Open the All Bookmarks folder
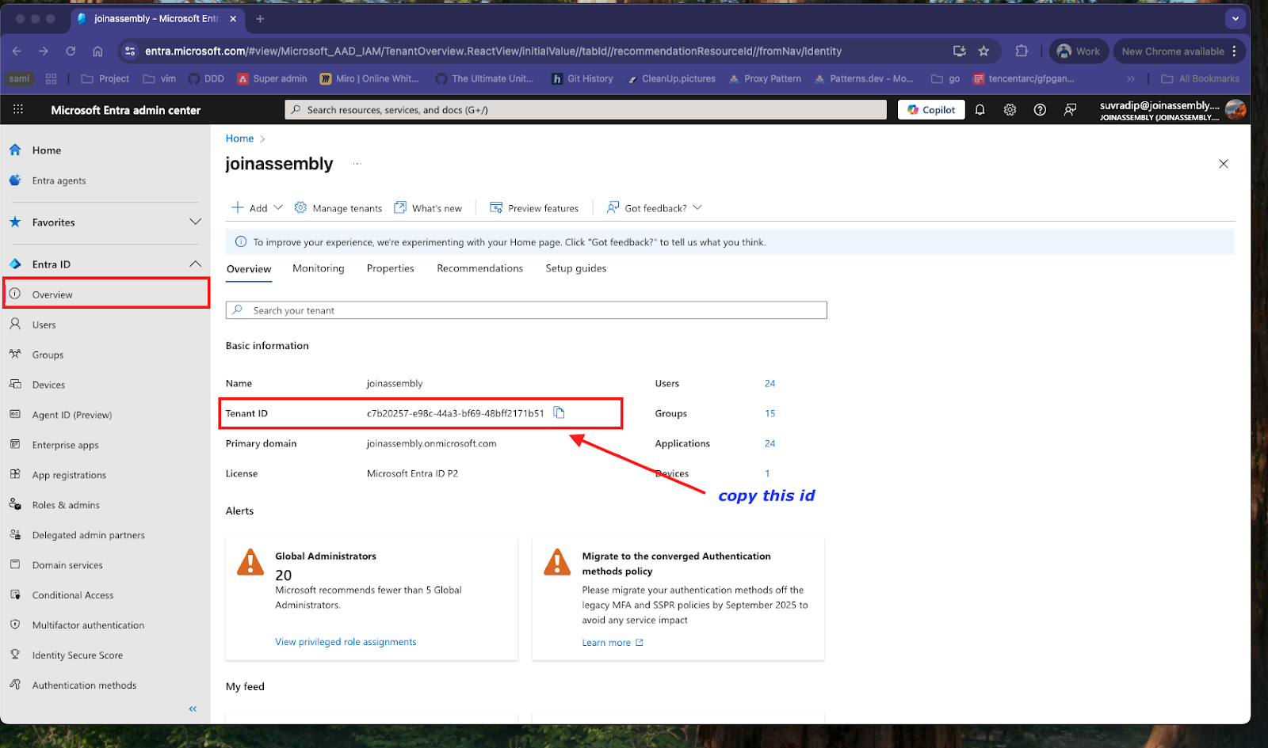Viewport: 1268px width, 748px height. tap(1200, 79)
